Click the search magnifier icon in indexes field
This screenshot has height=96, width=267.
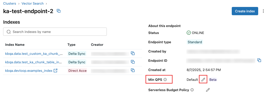(x=9, y=32)
